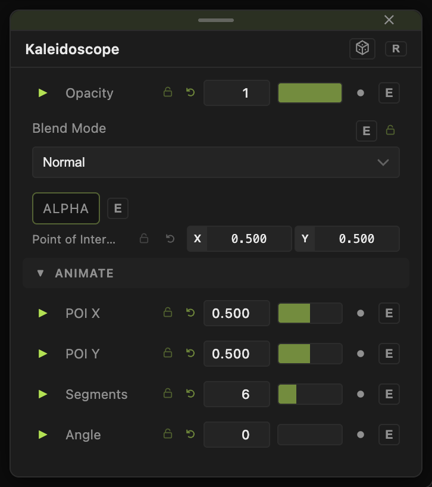Open the Blend Mode Normal dropdown

tap(215, 162)
